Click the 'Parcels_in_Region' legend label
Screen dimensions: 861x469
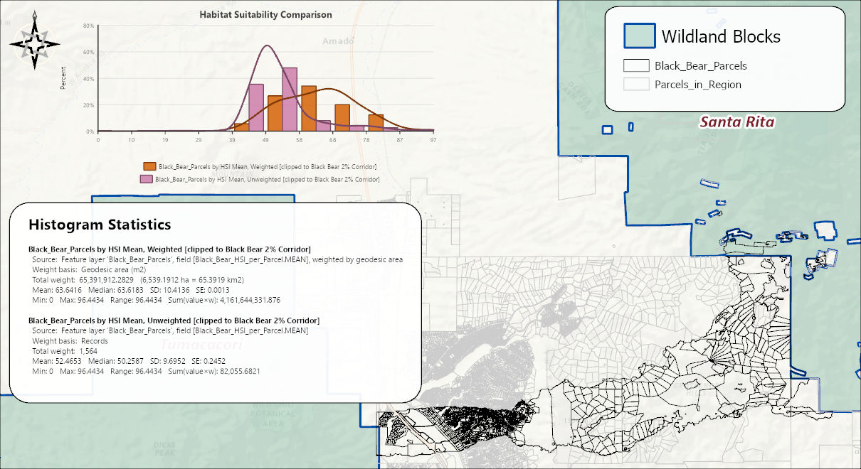[x=697, y=85]
